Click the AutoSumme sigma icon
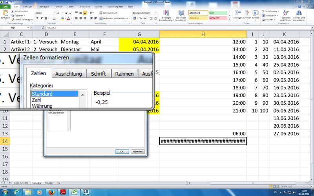Screen dimensions: 314x196 263,12
